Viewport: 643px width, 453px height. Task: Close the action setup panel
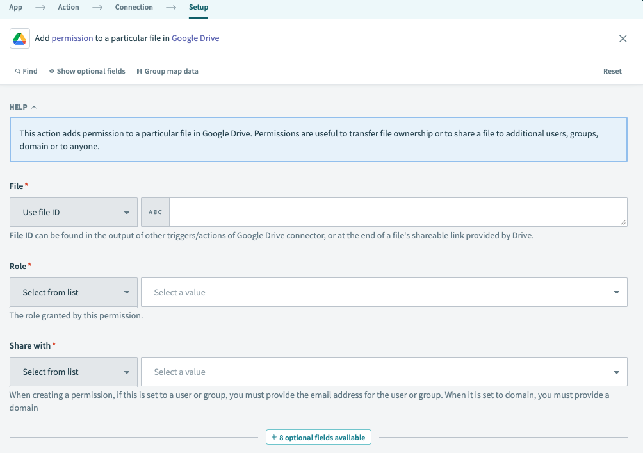tap(623, 38)
